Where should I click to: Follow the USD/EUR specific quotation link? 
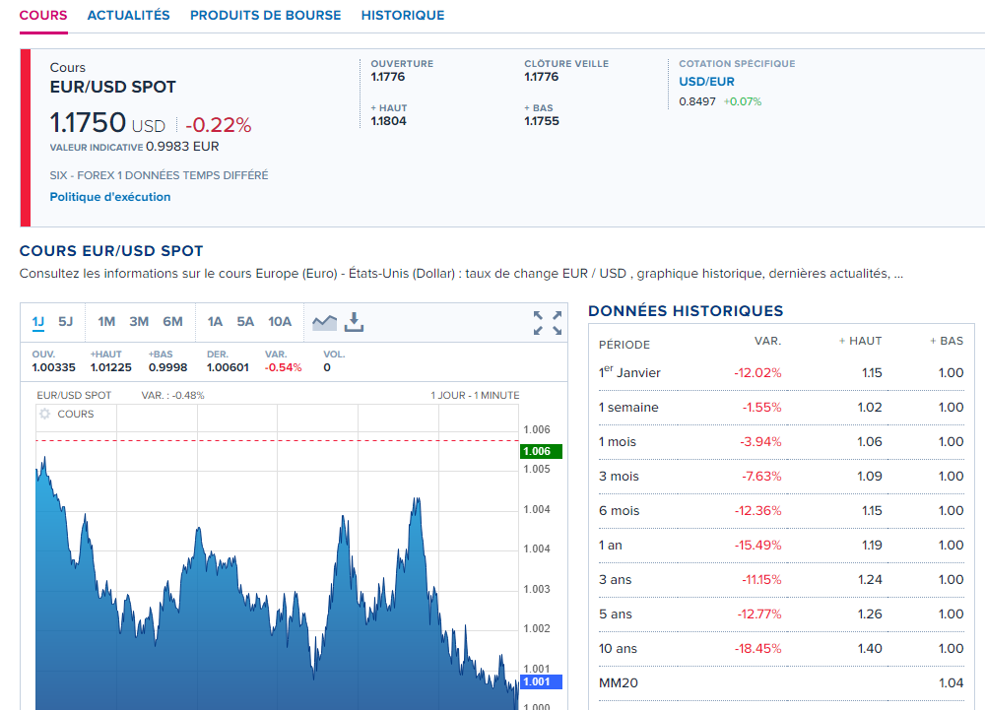tap(706, 82)
